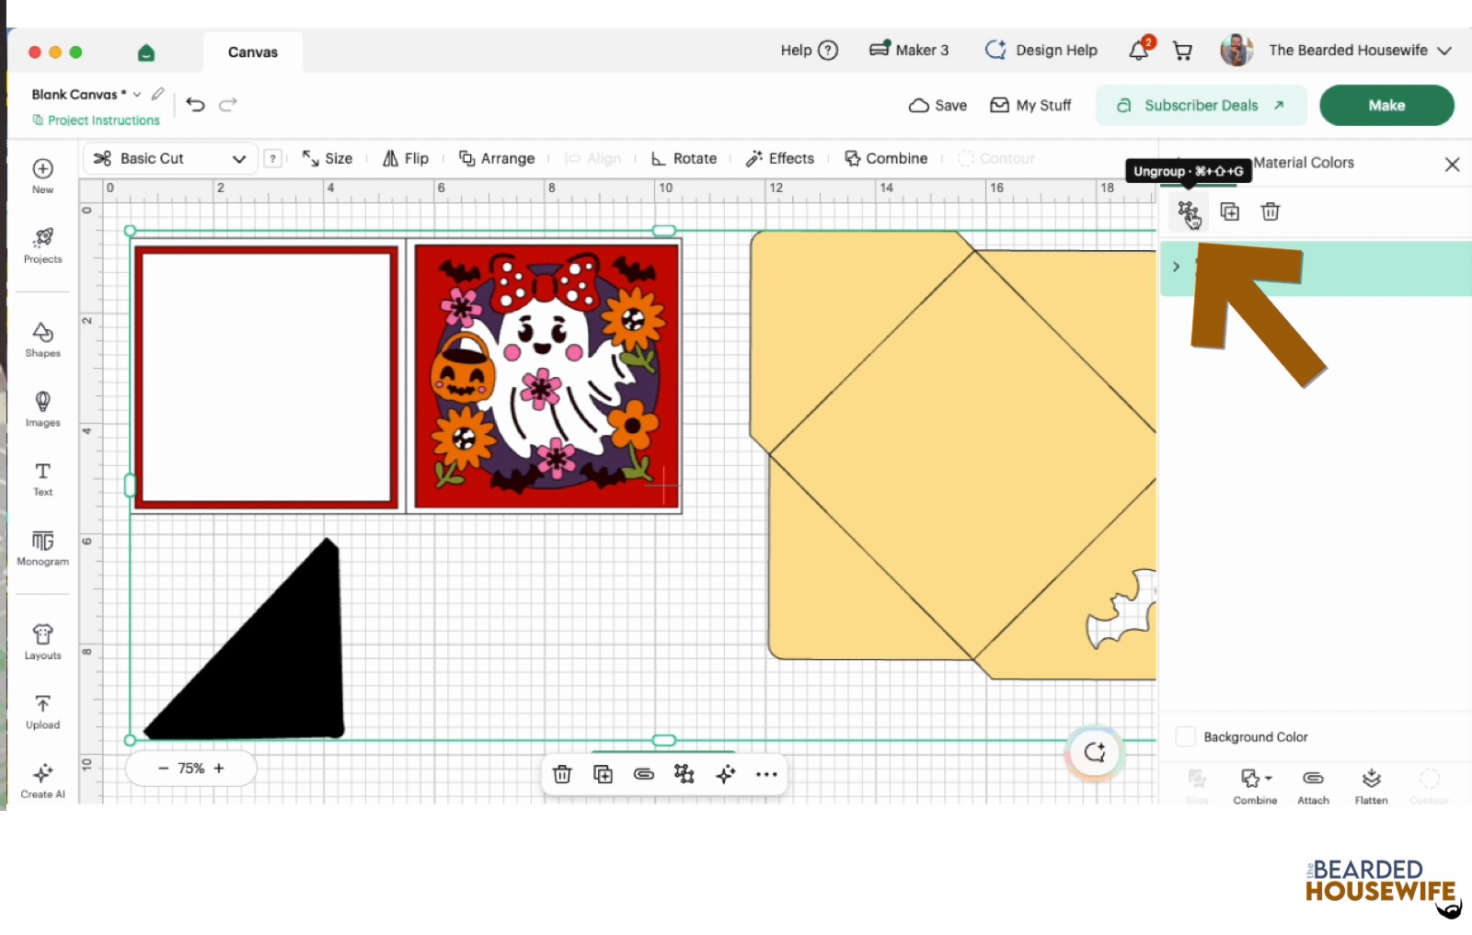Screen dimensions: 1472x935
Task: Click the Ungroup icon in layers panel
Action: pos(1189,212)
